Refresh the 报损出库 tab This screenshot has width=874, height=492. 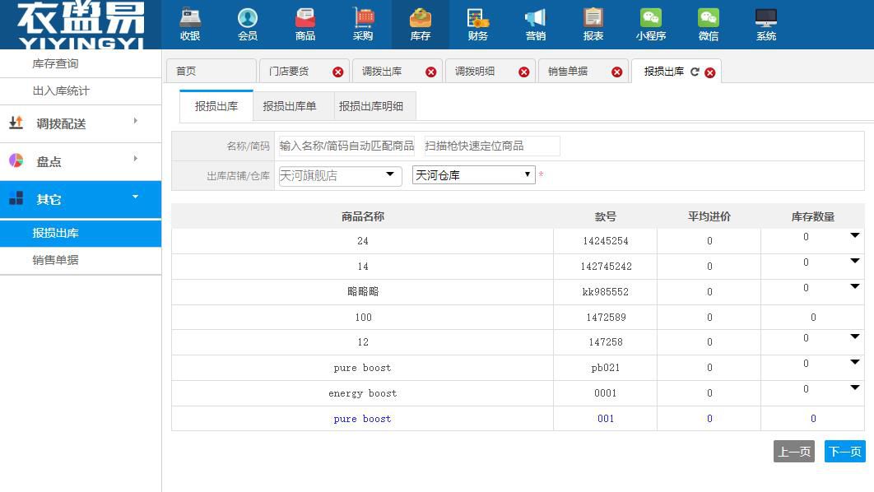coord(695,72)
